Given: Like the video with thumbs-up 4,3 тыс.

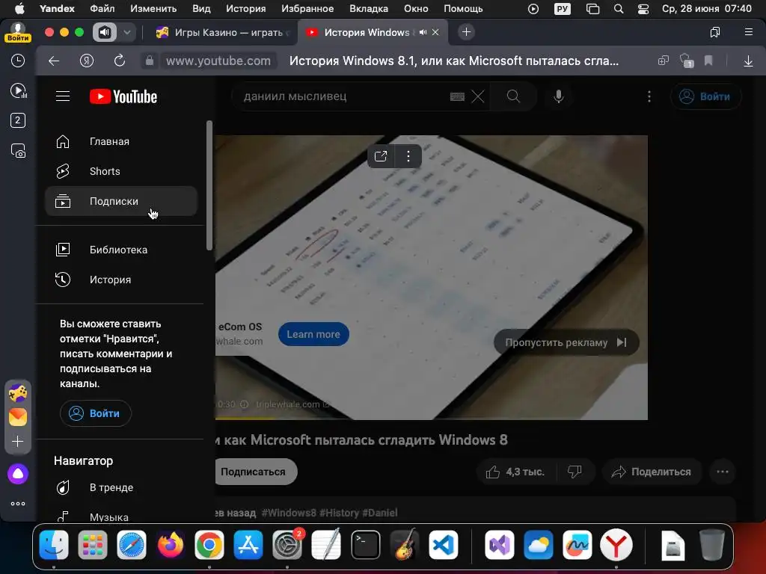Looking at the screenshot, I should (x=516, y=472).
